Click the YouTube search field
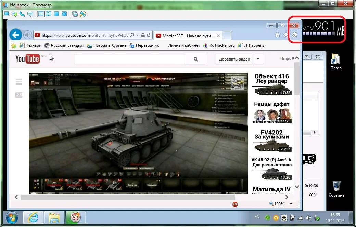This screenshot has width=356, height=227. coord(129,59)
